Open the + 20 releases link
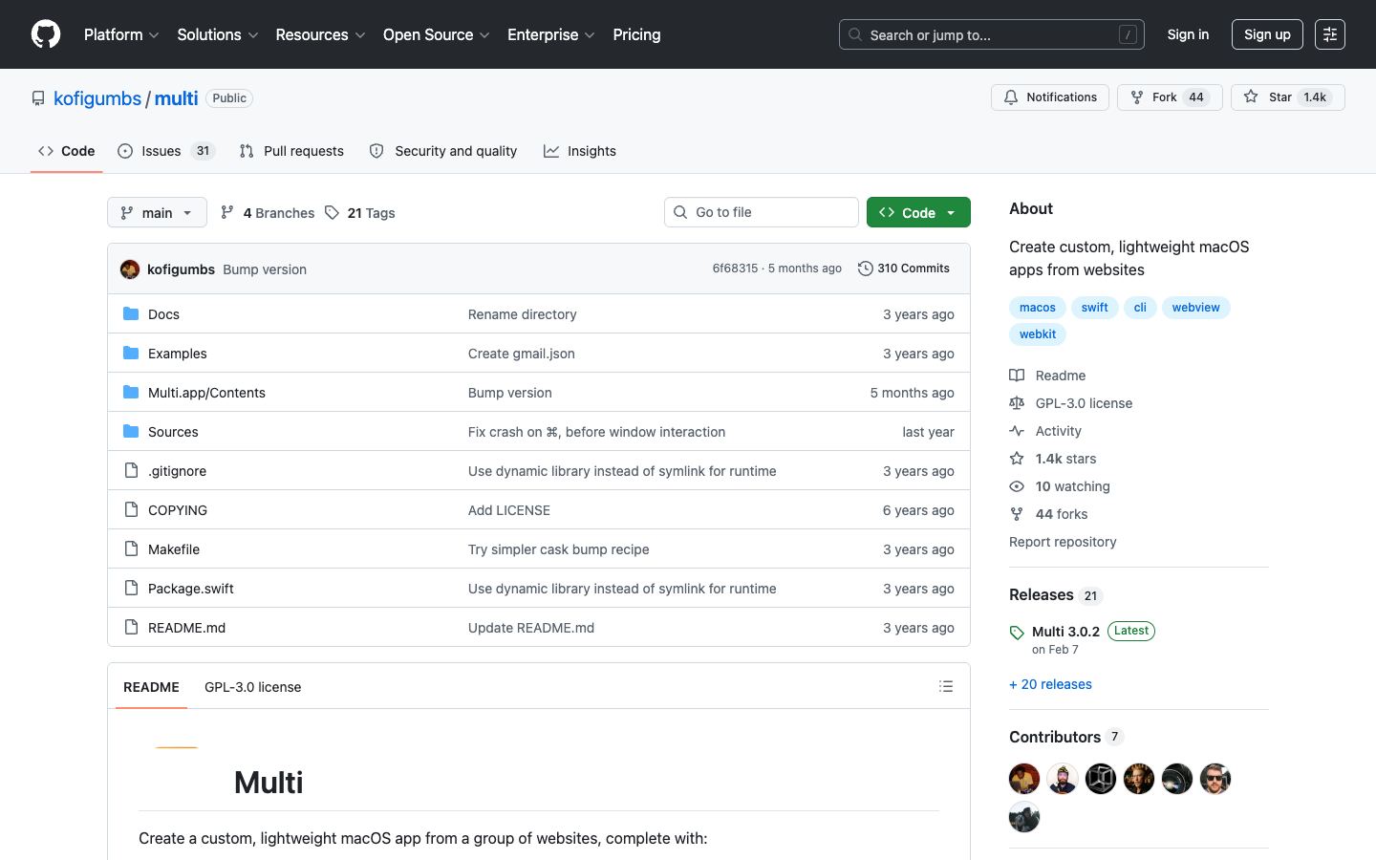Screen dimensions: 1376x860 [x=1050, y=684]
